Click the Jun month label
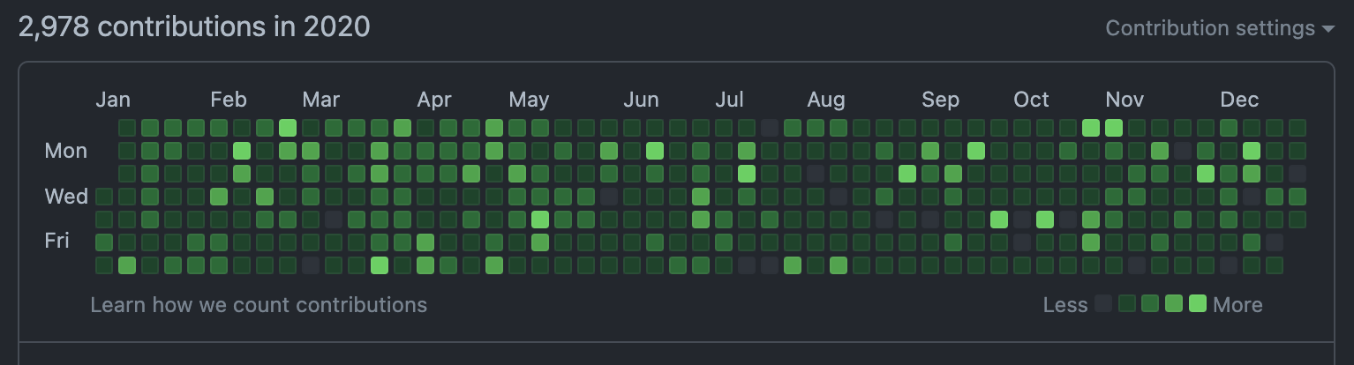The width and height of the screenshot is (1354, 365). (x=641, y=100)
